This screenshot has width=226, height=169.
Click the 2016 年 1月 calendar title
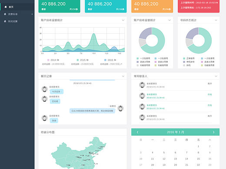(175, 132)
